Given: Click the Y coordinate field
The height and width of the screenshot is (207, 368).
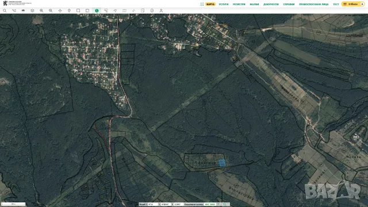Looking at the screenshot, I should click(179, 205).
